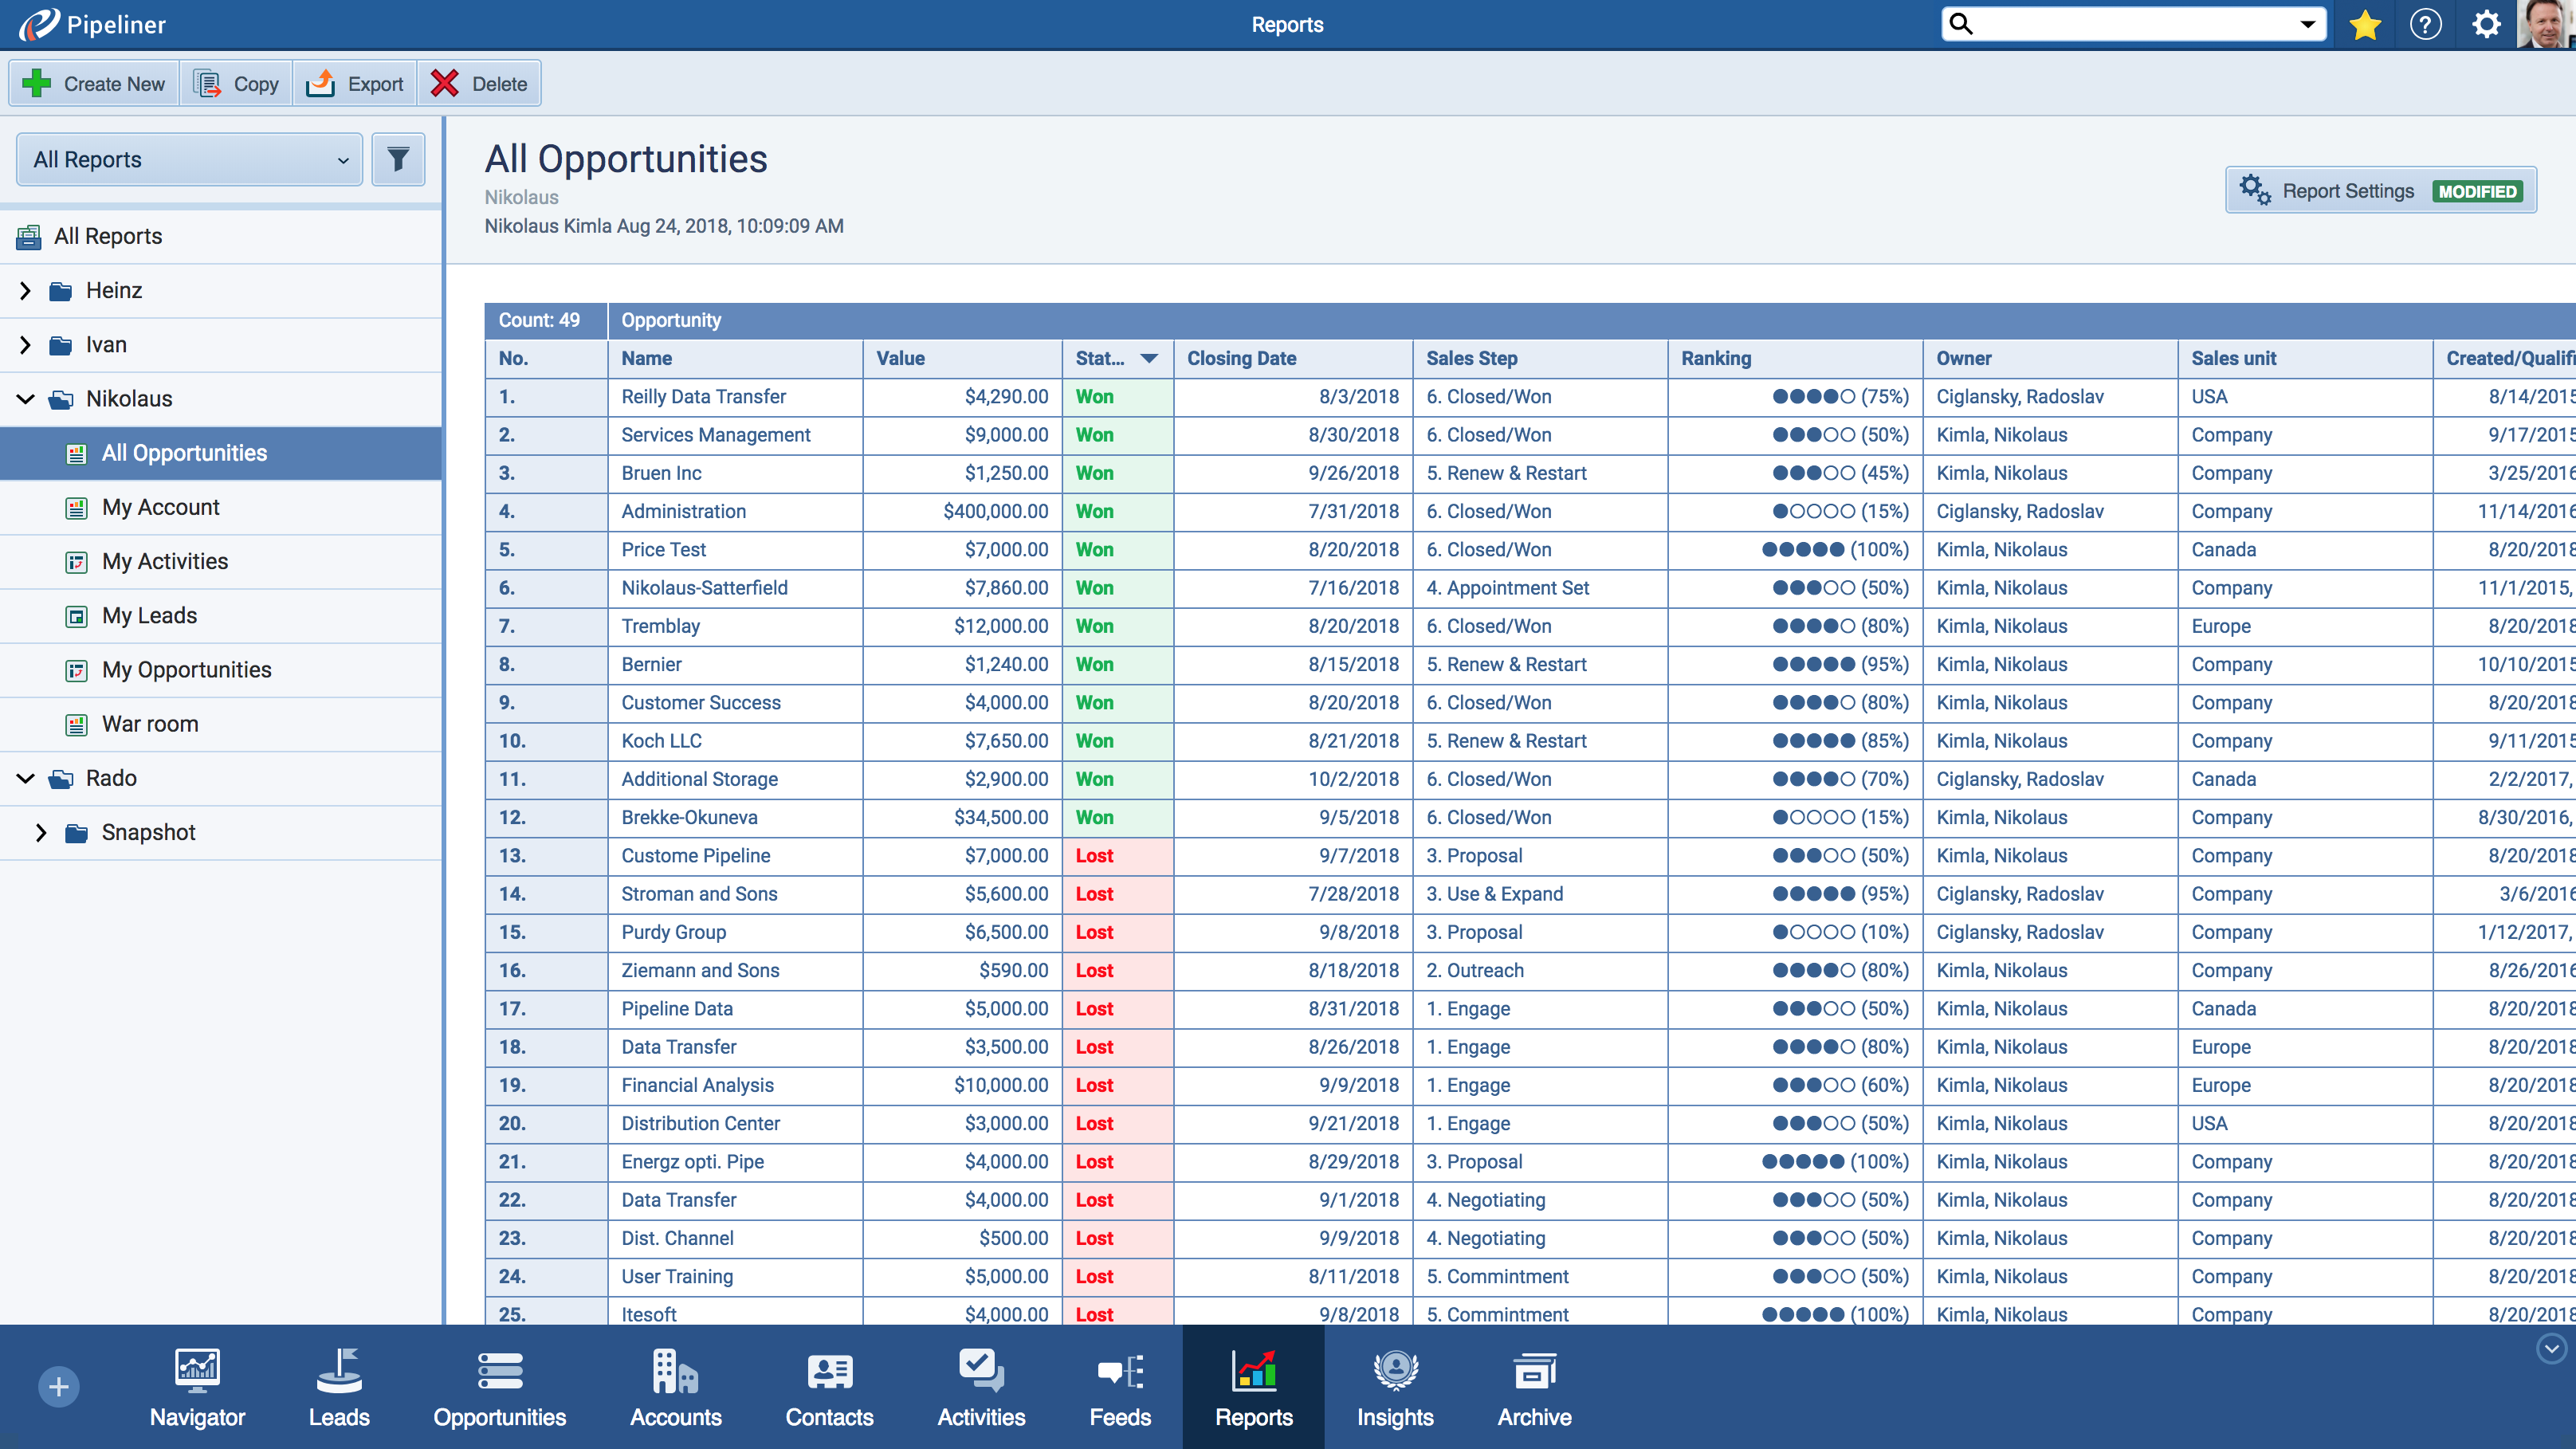Sort by the Status column arrow
The width and height of the screenshot is (2576, 1449).
pyautogui.click(x=1149, y=358)
